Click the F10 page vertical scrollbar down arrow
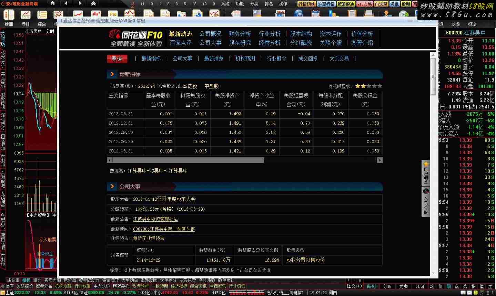 coord(434,273)
